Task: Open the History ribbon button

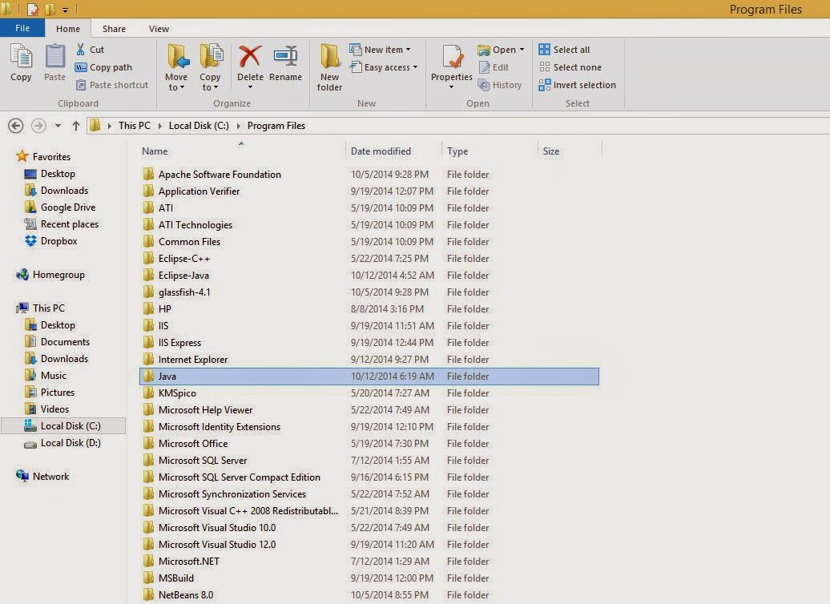Action: tap(500, 85)
